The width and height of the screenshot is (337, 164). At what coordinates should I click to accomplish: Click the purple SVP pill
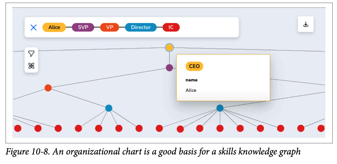click(x=83, y=27)
